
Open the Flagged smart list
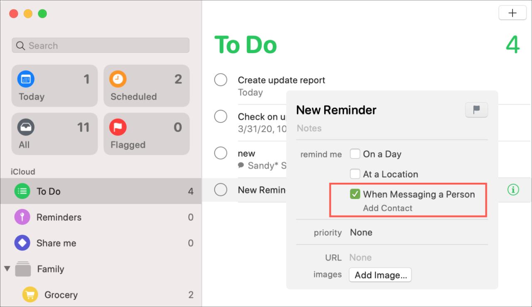coord(146,134)
